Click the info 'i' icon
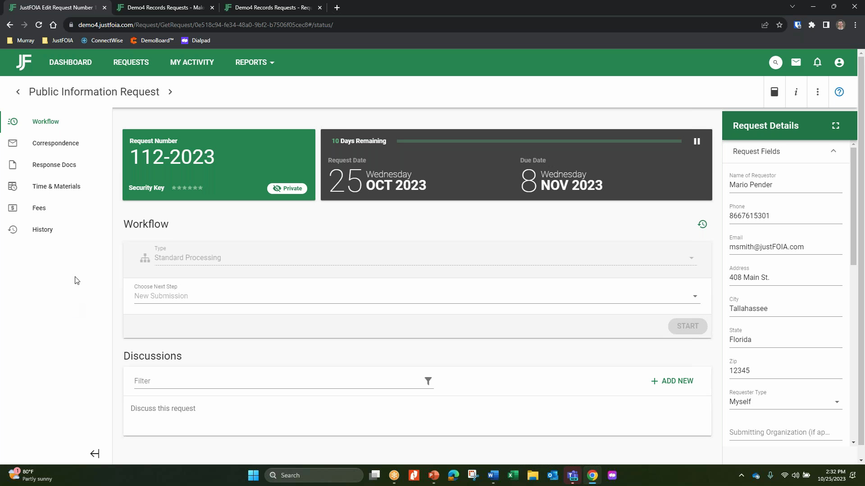Image resolution: width=865 pixels, height=486 pixels. pyautogui.click(x=796, y=92)
